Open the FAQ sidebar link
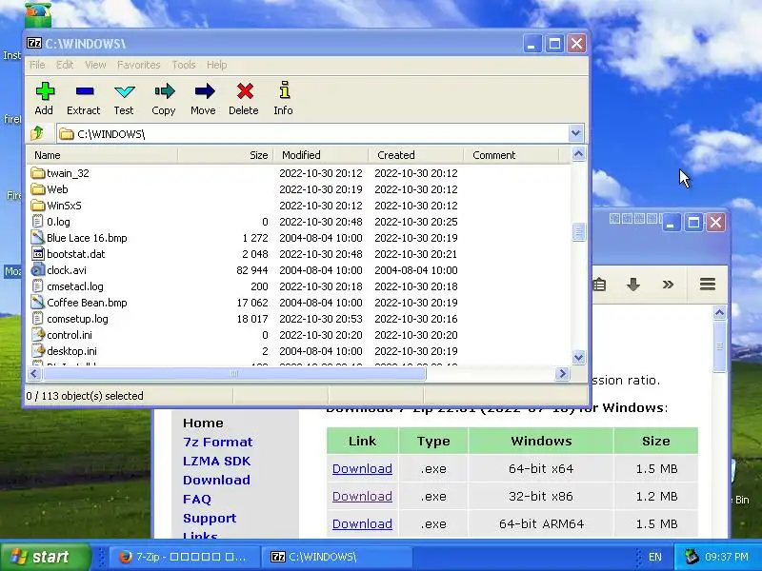This screenshot has height=571, width=762. point(197,499)
